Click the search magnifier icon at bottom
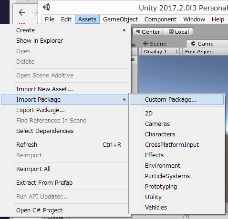The width and height of the screenshot is (228, 219). (187, 217)
